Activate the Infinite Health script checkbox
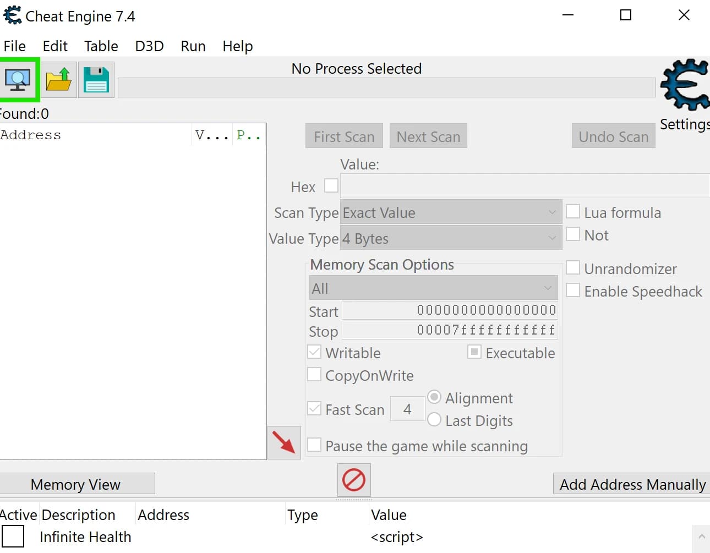The image size is (710, 553). [x=13, y=536]
